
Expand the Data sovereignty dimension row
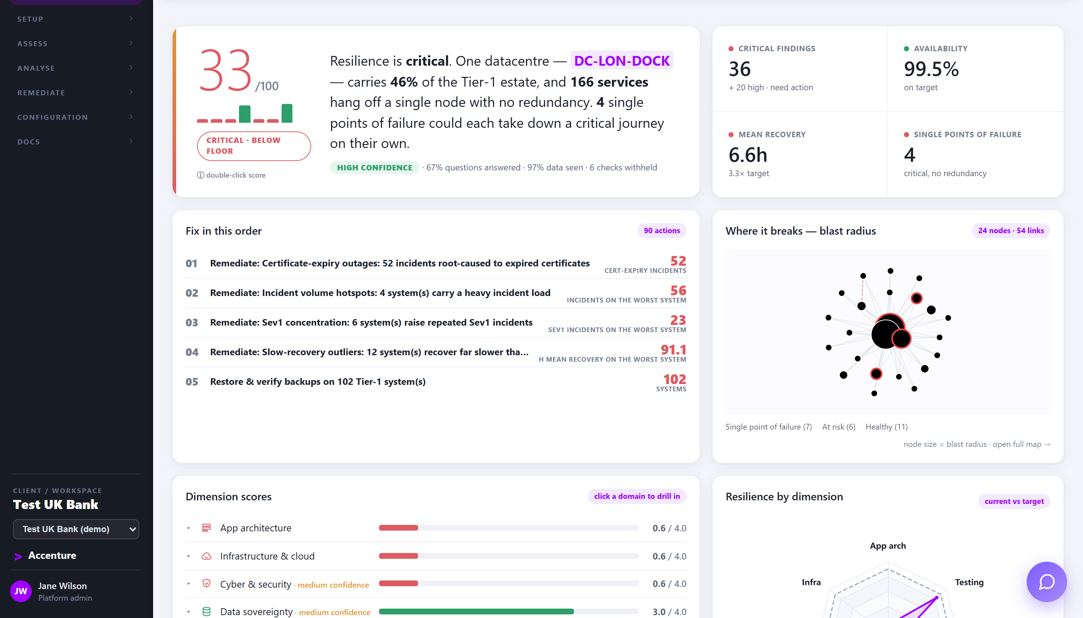pyautogui.click(x=189, y=611)
